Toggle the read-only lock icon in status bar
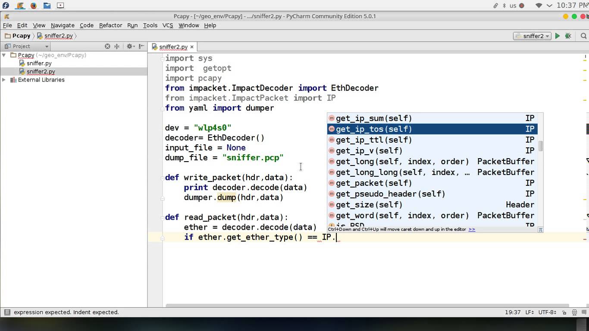The image size is (589, 331). [x=564, y=312]
